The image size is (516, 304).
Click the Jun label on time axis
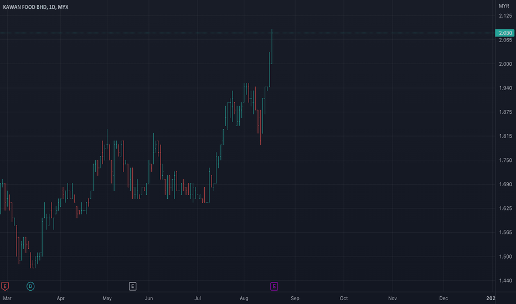(149, 298)
